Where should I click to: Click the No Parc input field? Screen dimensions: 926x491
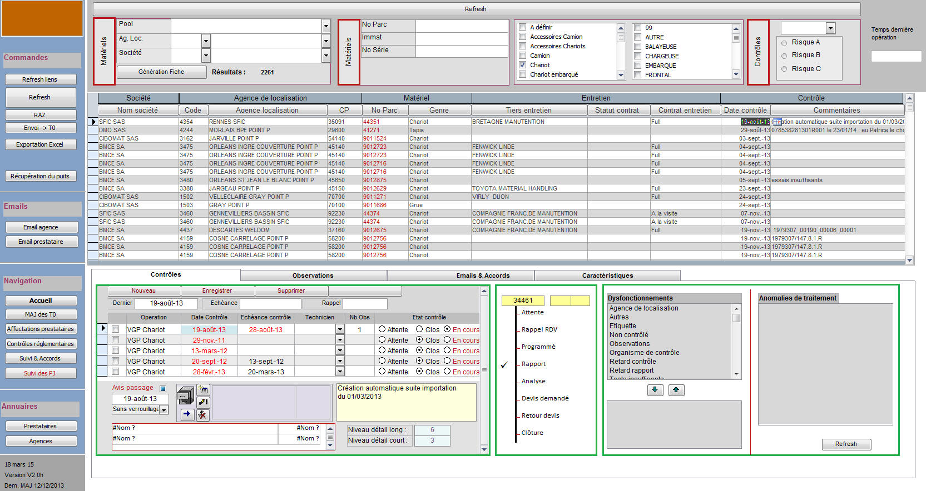pyautogui.click(x=462, y=25)
